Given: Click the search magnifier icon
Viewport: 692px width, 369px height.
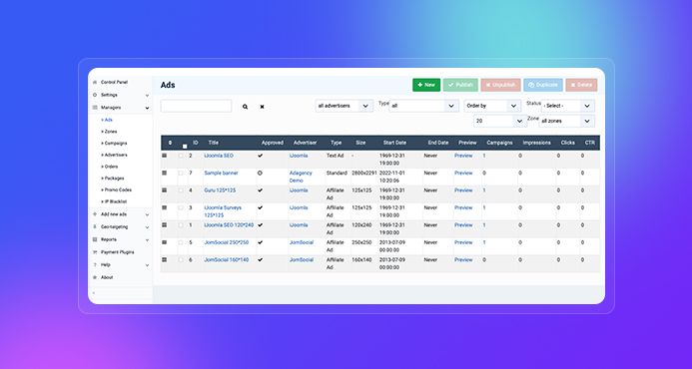Looking at the screenshot, I should [245, 107].
